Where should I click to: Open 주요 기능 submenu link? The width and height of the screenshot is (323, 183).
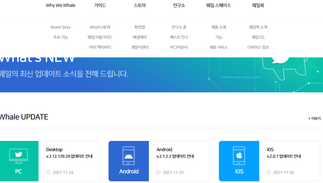click(x=60, y=37)
